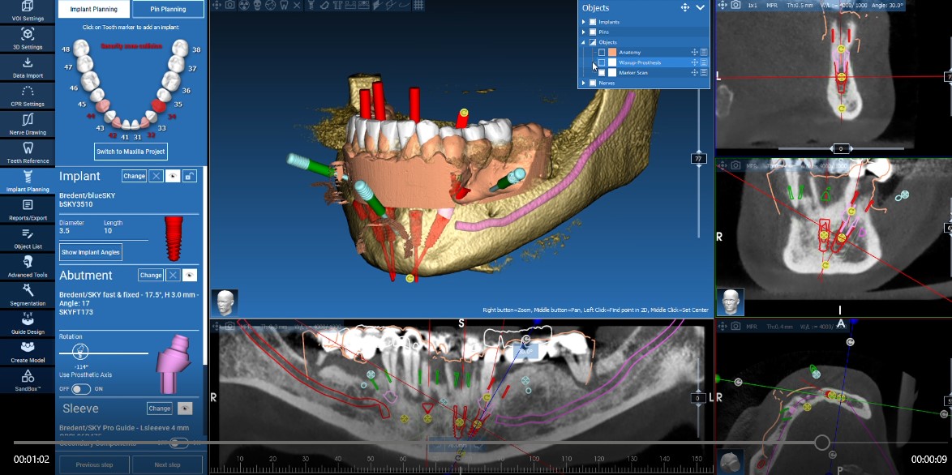Unlock the implant with the padlock icon
952x475 pixels.
190,176
